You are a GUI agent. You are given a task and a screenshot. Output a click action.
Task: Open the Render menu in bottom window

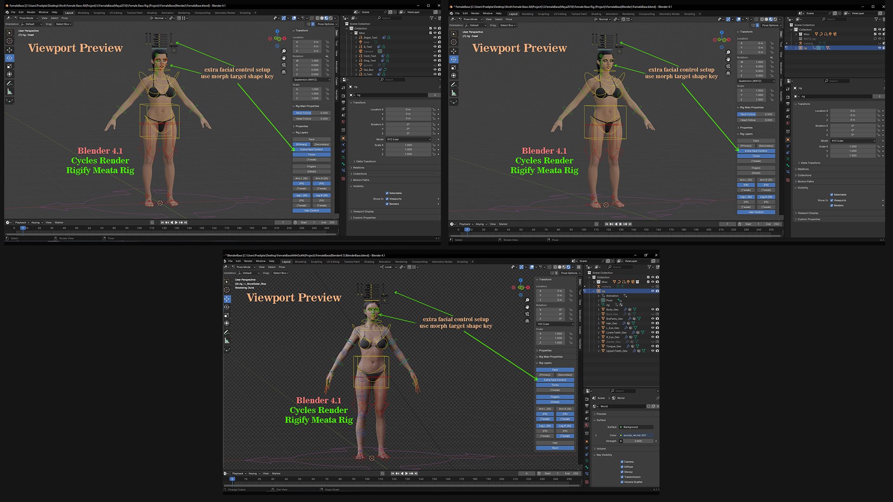tap(248, 261)
